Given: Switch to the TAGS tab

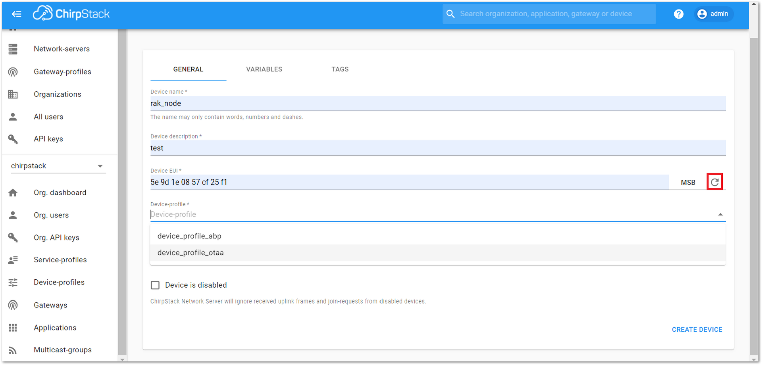Looking at the screenshot, I should pos(340,69).
